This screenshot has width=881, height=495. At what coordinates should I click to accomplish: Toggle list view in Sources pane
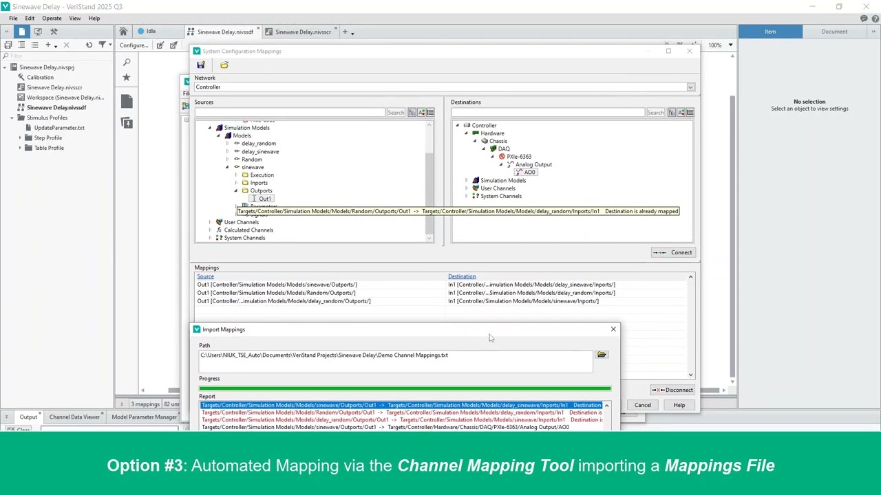coord(430,113)
